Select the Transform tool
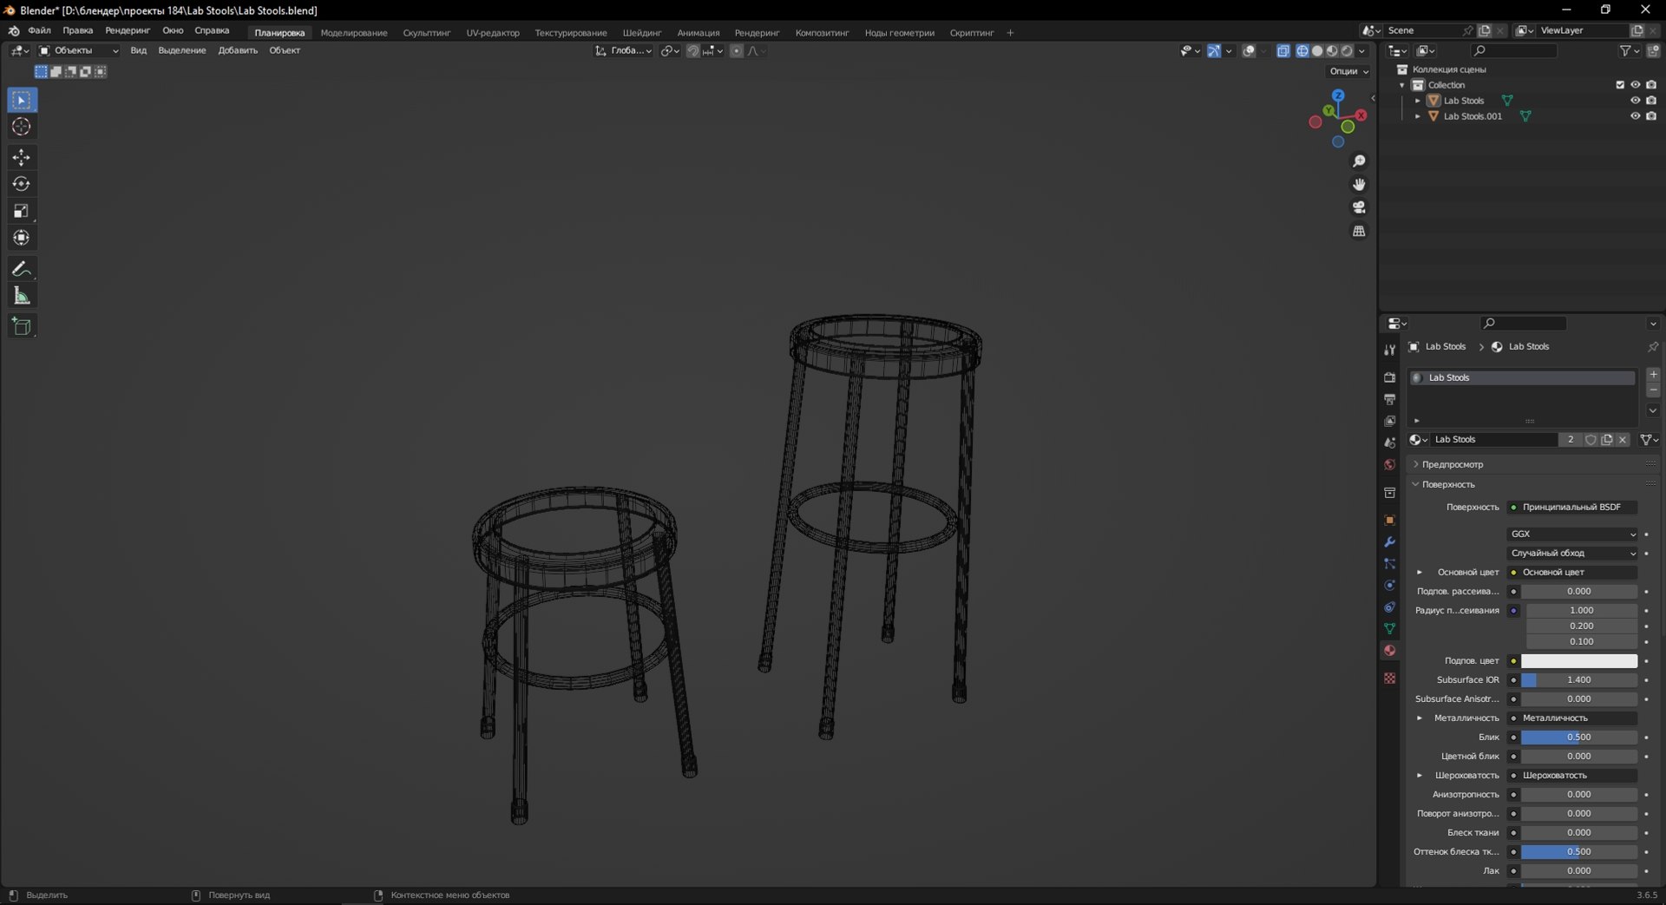Image resolution: width=1666 pixels, height=905 pixels. (22, 238)
